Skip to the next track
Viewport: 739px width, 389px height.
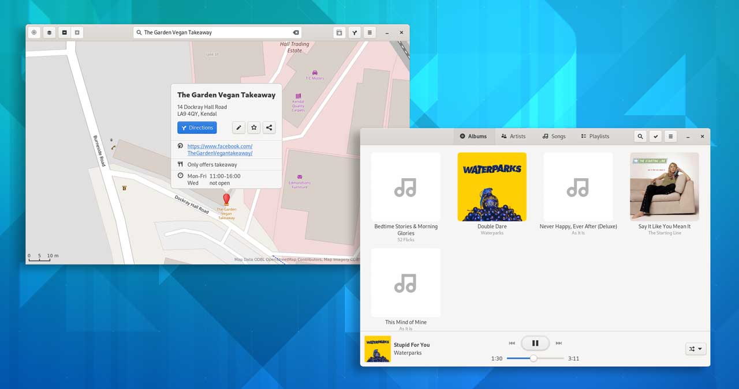559,343
